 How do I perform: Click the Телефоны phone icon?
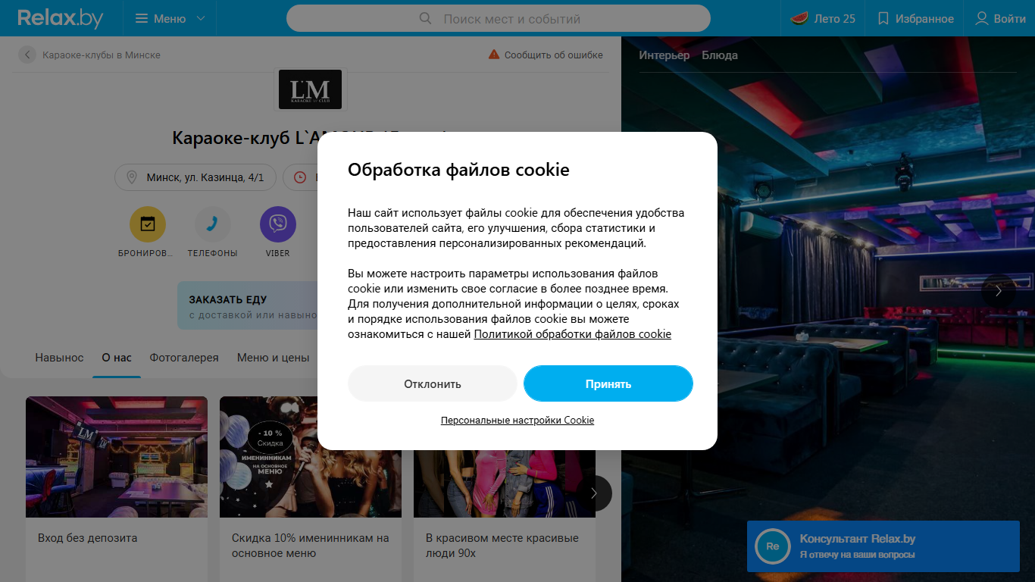(213, 224)
